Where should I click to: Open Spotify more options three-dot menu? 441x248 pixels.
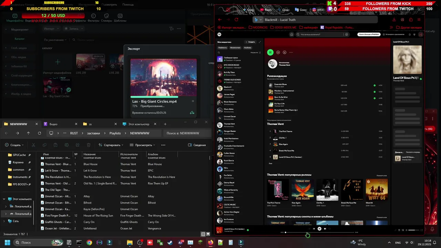point(291,52)
